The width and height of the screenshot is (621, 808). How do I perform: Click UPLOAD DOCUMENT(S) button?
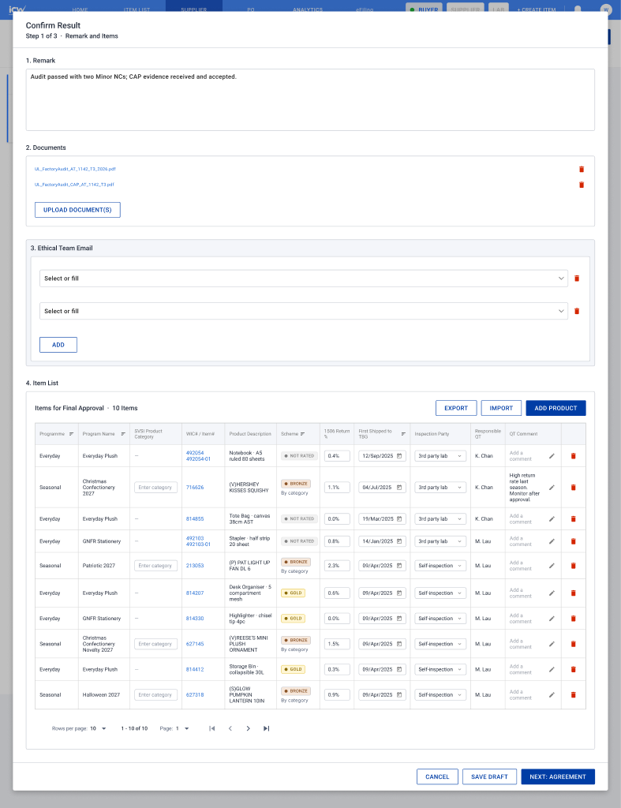[x=77, y=210]
